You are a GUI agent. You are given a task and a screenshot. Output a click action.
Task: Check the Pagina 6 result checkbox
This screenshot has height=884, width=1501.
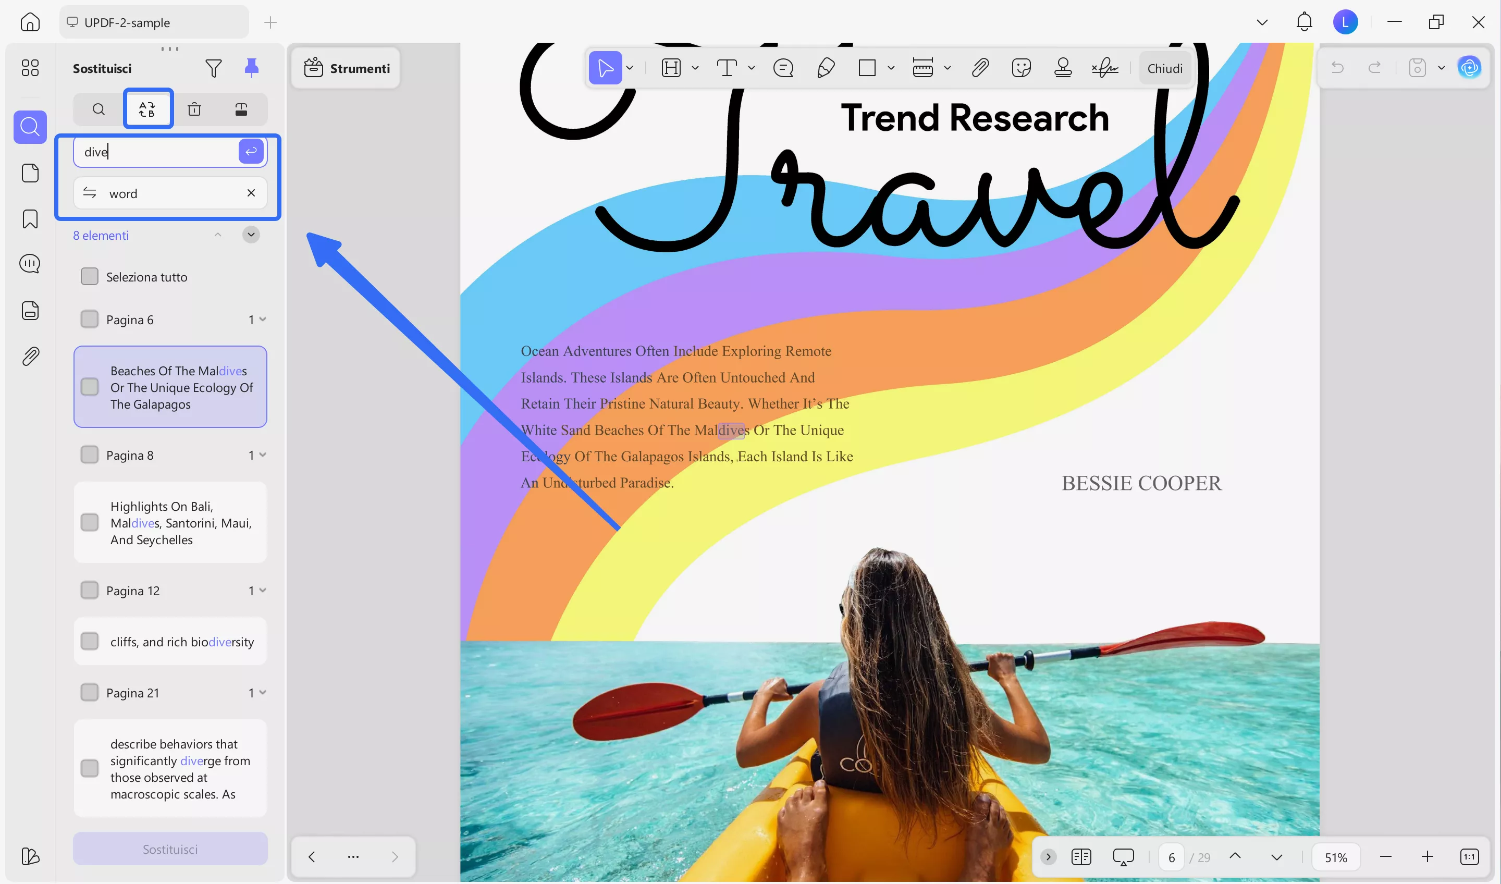tap(90, 318)
